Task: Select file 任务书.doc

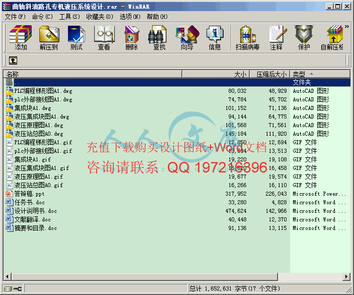Action: pos(177,202)
